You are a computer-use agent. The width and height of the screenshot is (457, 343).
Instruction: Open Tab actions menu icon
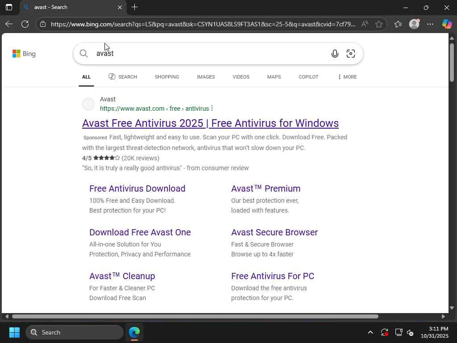[x=9, y=7]
